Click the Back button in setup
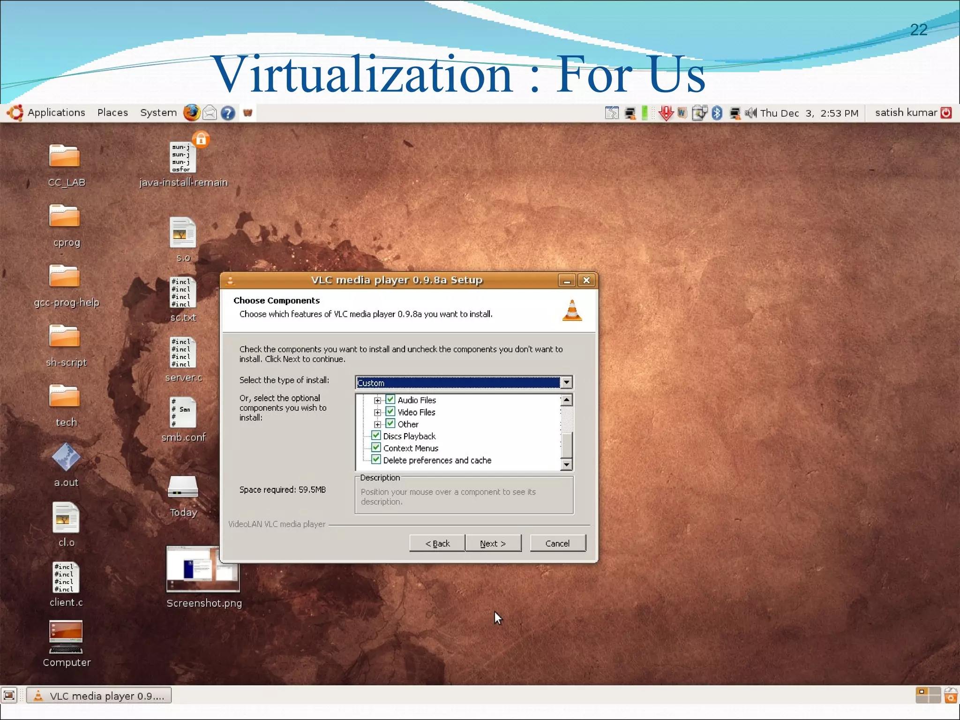 pos(437,543)
